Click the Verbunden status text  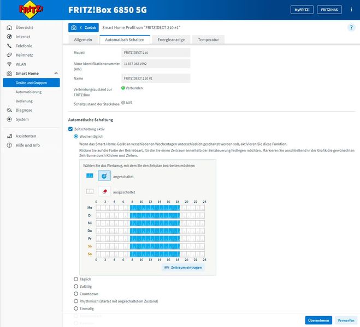pos(134,88)
